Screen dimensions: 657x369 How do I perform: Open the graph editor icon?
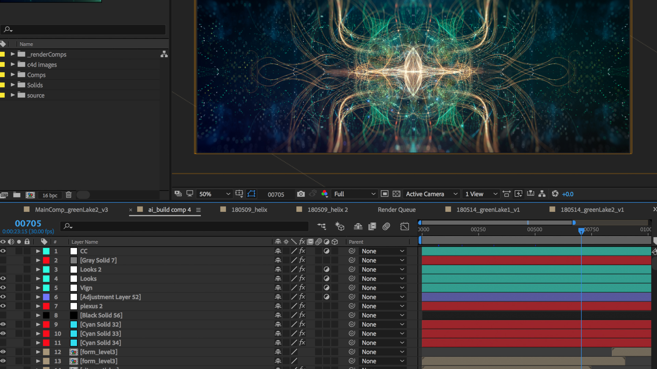pyautogui.click(x=404, y=226)
